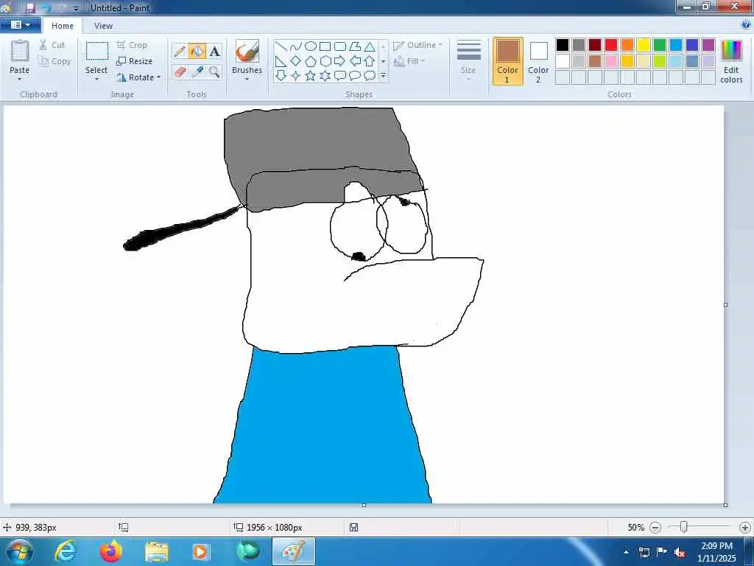Choose the Diamond shape
The width and height of the screenshot is (754, 566).
pyautogui.click(x=296, y=61)
